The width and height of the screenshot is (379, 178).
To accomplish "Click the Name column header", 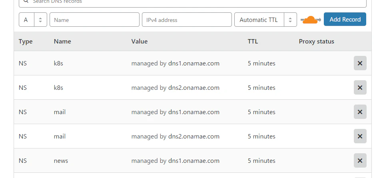I will [62, 42].
